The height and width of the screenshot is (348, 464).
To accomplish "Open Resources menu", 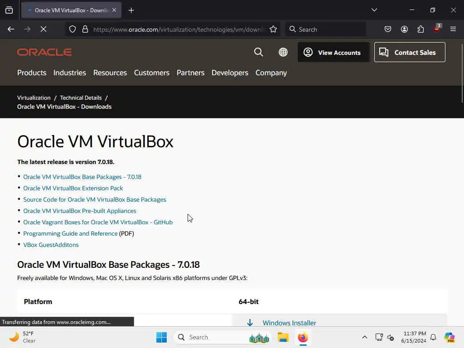I will coord(110,73).
